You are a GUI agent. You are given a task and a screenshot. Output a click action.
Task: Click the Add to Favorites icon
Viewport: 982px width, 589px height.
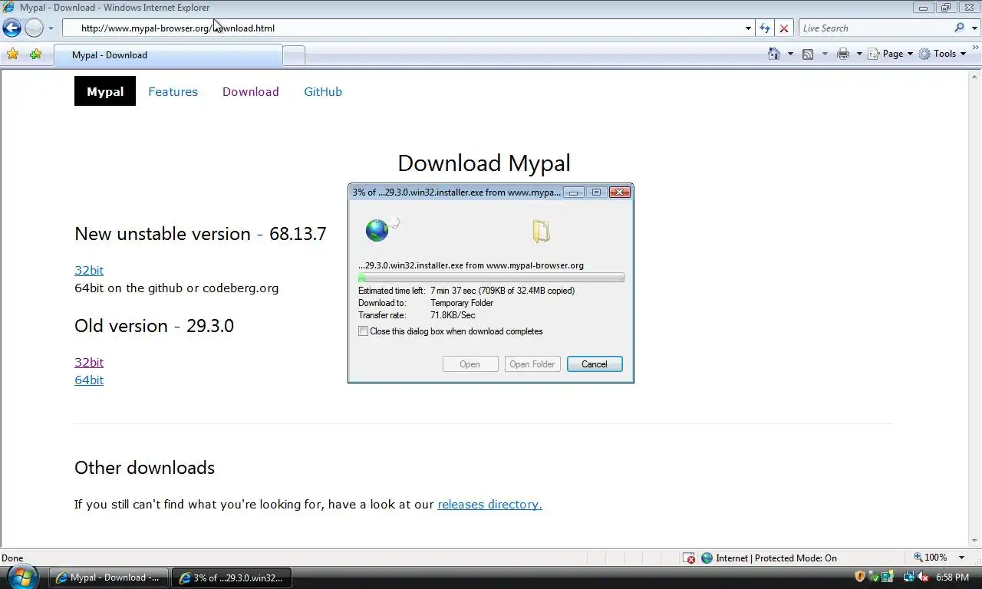point(35,54)
